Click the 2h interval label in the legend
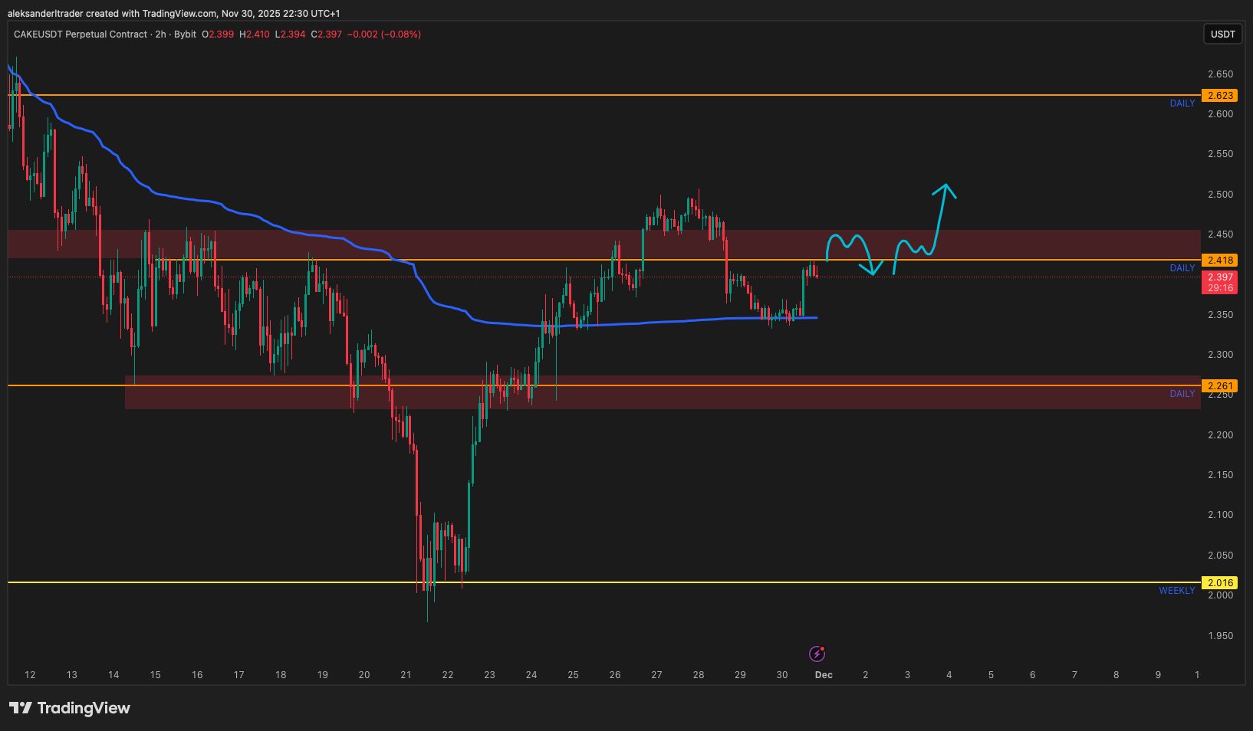Image resolution: width=1253 pixels, height=731 pixels. click(161, 34)
